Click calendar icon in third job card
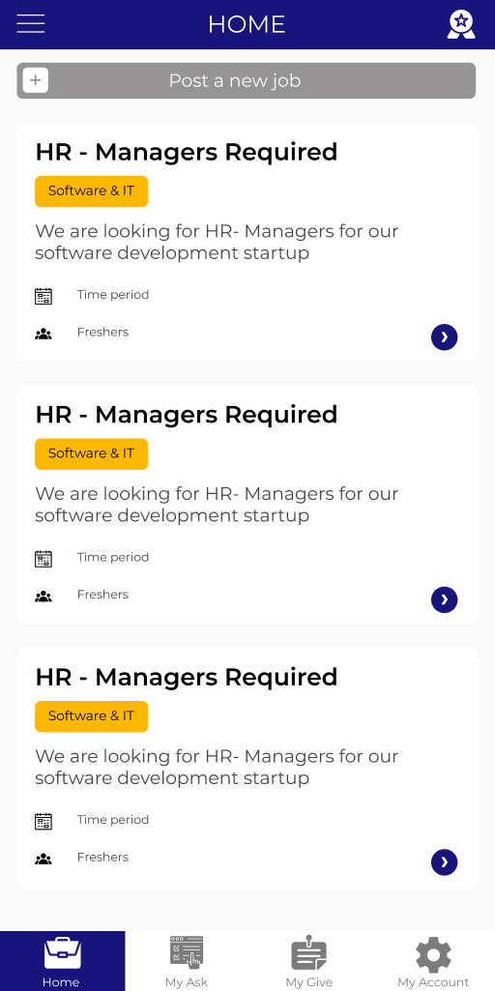The image size is (495, 991). coord(44,821)
